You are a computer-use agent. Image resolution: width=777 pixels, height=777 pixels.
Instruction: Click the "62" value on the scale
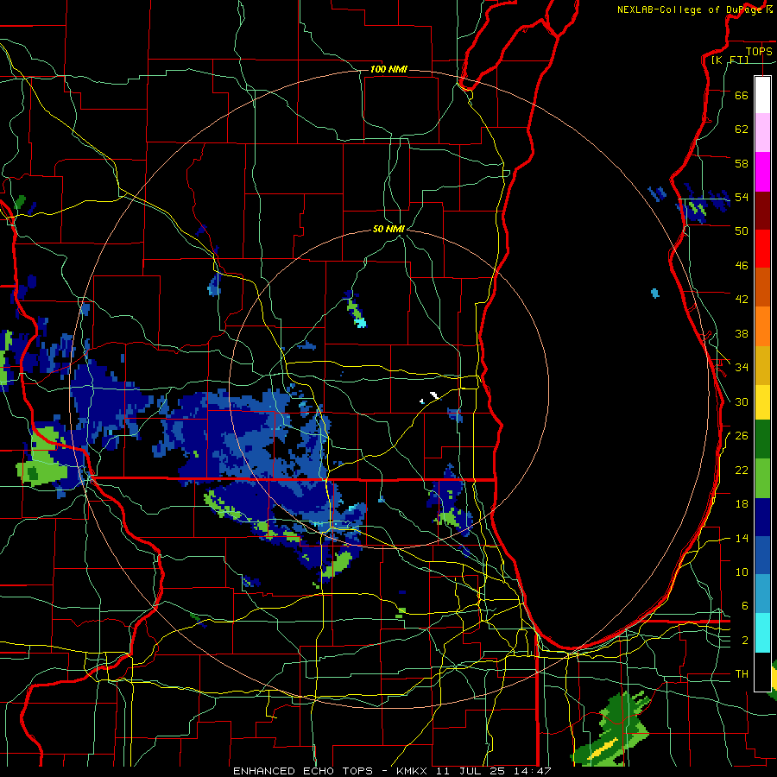[742, 129]
